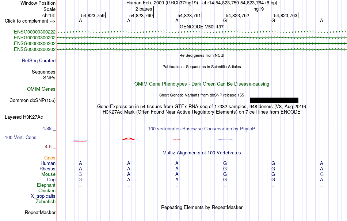Click the 100 Vert. Cons track label
The width and height of the screenshot is (347, 221).
click(20, 138)
